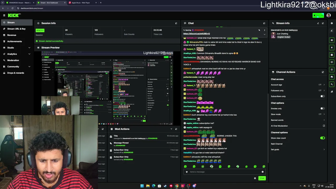
Task: Open the emoji picker in chat
Action: [x=262, y=172]
